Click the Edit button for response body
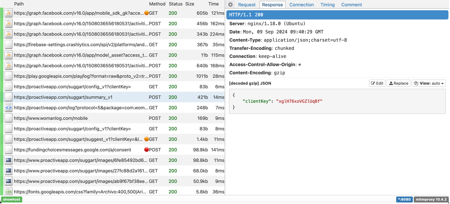Screen dimensions: 450x204 click(x=377, y=83)
